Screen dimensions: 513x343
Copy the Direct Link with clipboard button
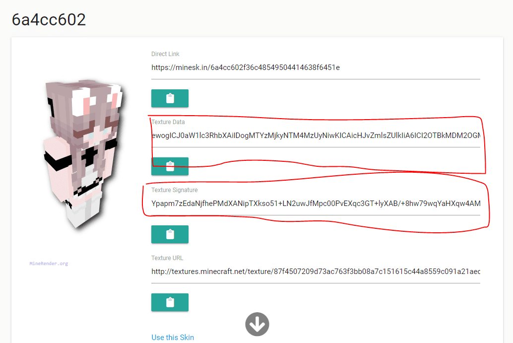pyautogui.click(x=170, y=98)
